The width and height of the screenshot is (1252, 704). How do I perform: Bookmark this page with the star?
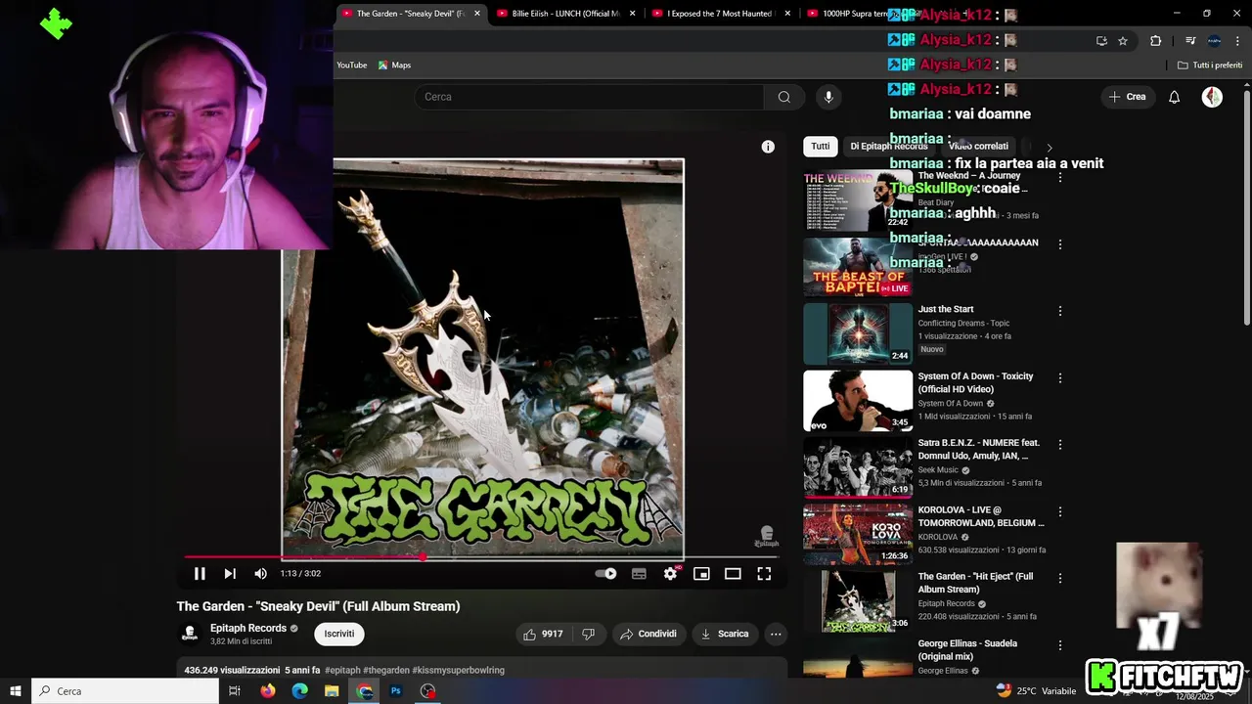tap(1123, 41)
